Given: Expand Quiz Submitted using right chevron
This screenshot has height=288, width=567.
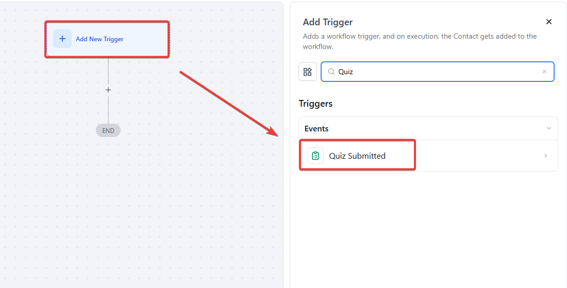Looking at the screenshot, I should coord(546,156).
